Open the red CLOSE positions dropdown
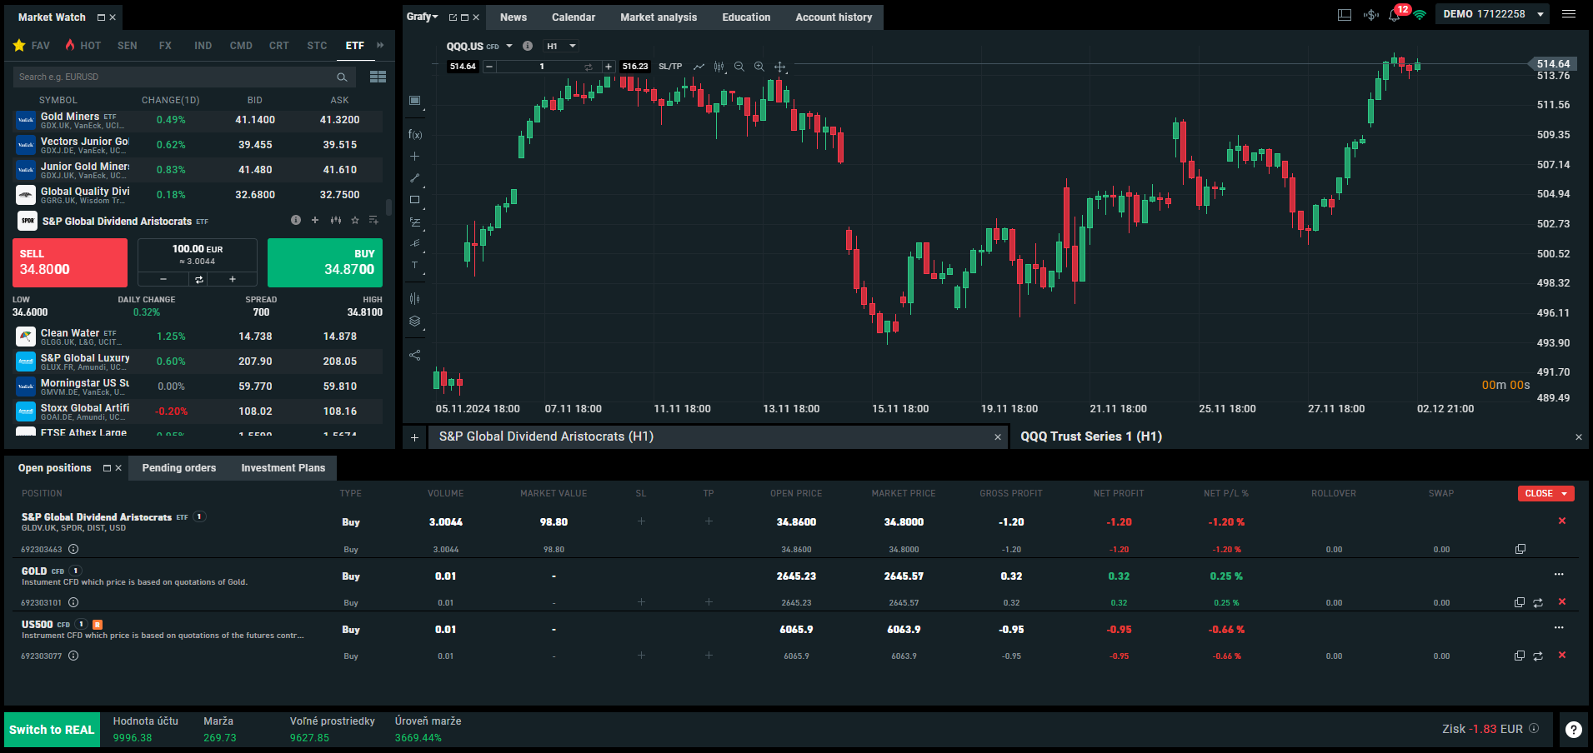 1545,493
